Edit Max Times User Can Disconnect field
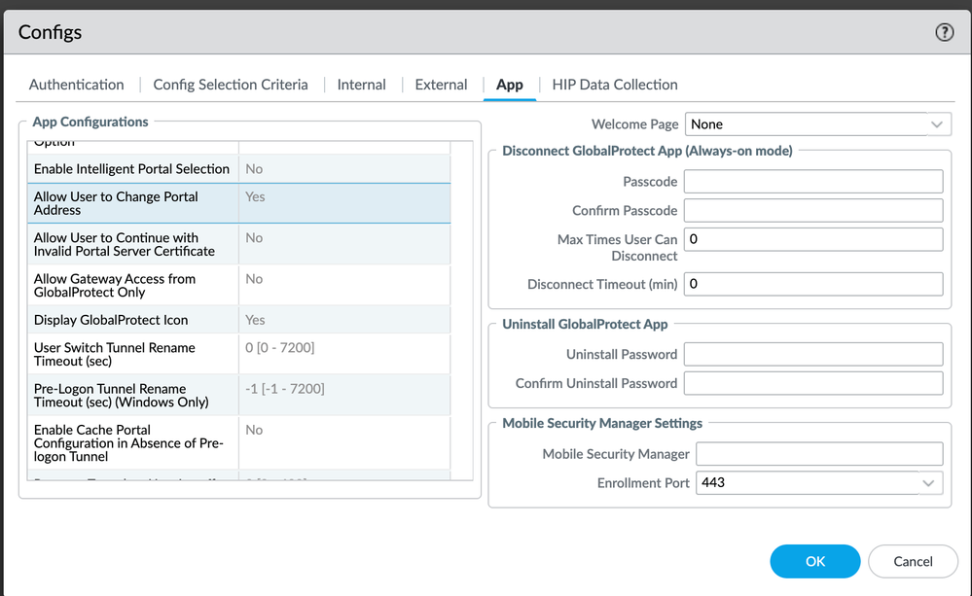972x596 pixels. pyautogui.click(x=813, y=239)
